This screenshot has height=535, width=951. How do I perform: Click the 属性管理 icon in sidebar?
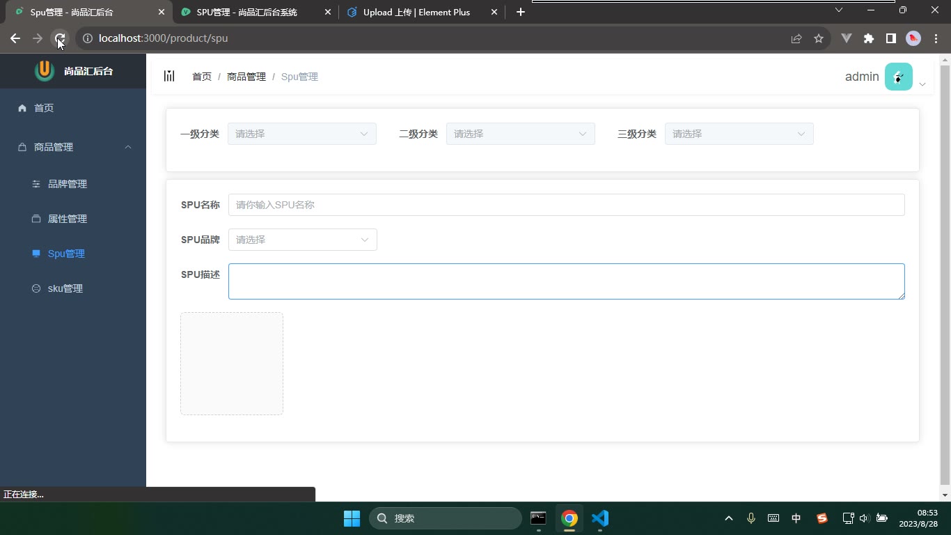tap(36, 219)
